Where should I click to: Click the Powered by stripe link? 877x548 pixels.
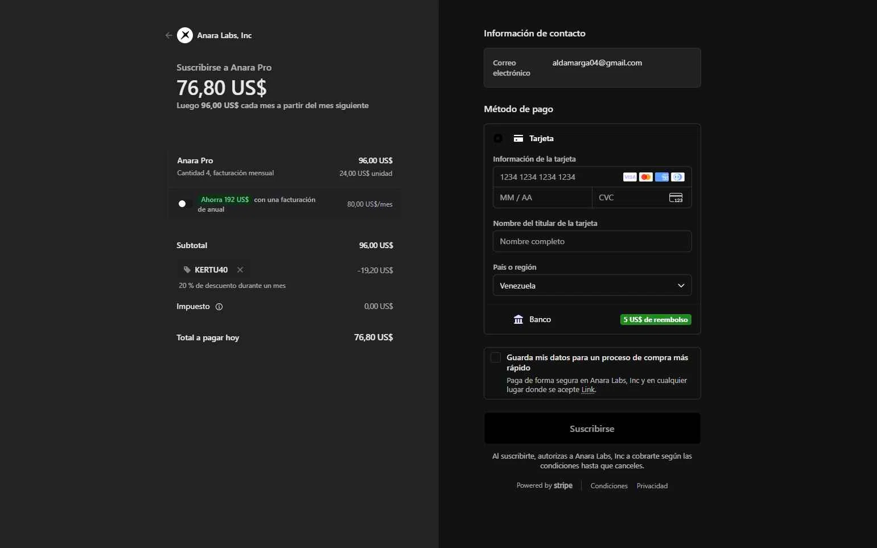[545, 485]
